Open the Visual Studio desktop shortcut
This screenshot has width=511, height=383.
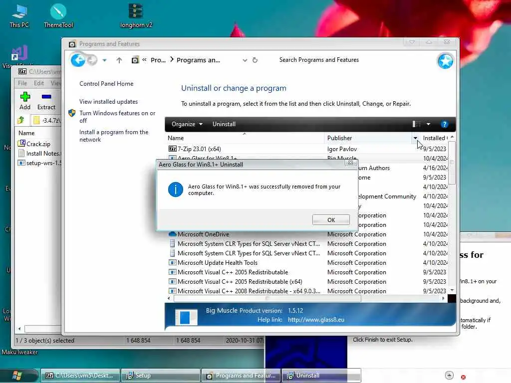(18, 56)
